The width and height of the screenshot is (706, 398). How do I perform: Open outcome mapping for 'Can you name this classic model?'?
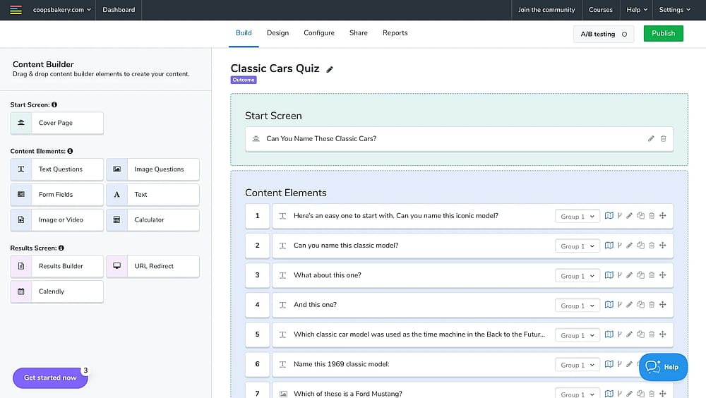(x=609, y=246)
